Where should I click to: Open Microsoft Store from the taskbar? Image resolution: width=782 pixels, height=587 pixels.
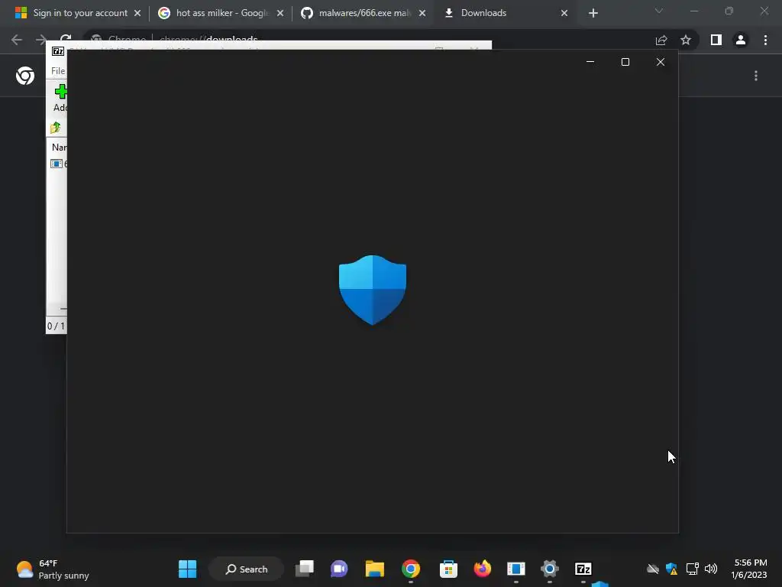pos(448,569)
